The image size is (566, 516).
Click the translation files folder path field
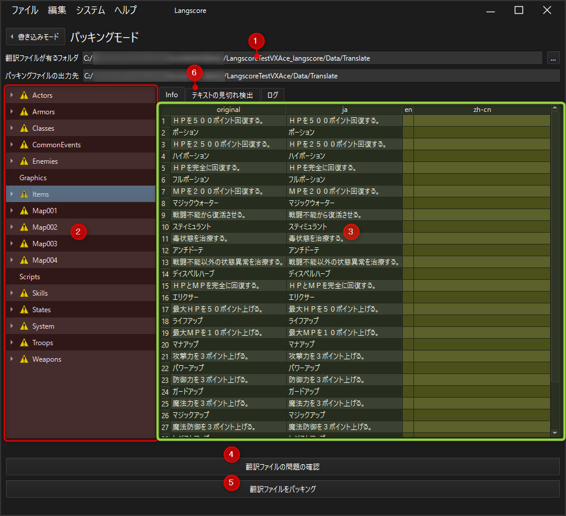coord(312,58)
